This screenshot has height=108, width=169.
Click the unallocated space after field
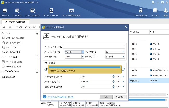pos(96,87)
